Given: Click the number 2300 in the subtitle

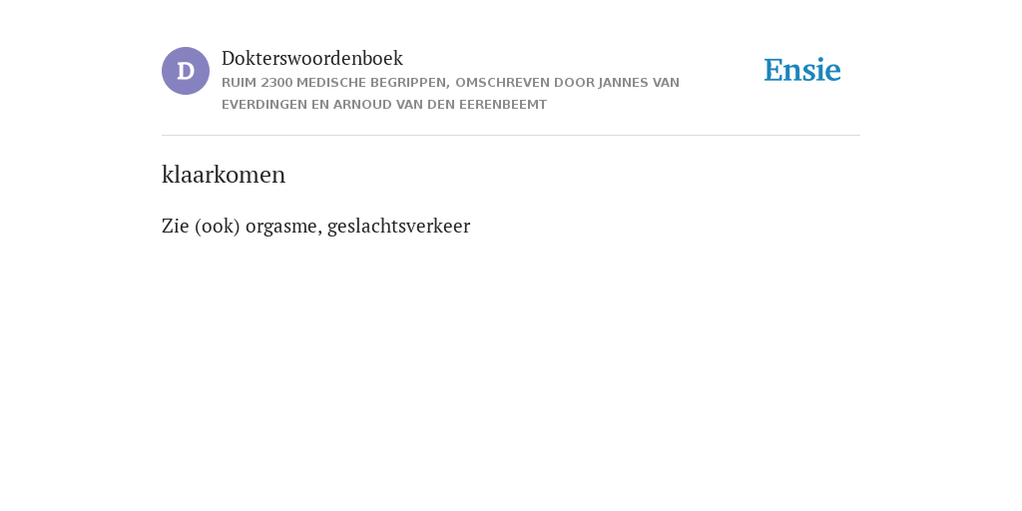Looking at the screenshot, I should (276, 83).
